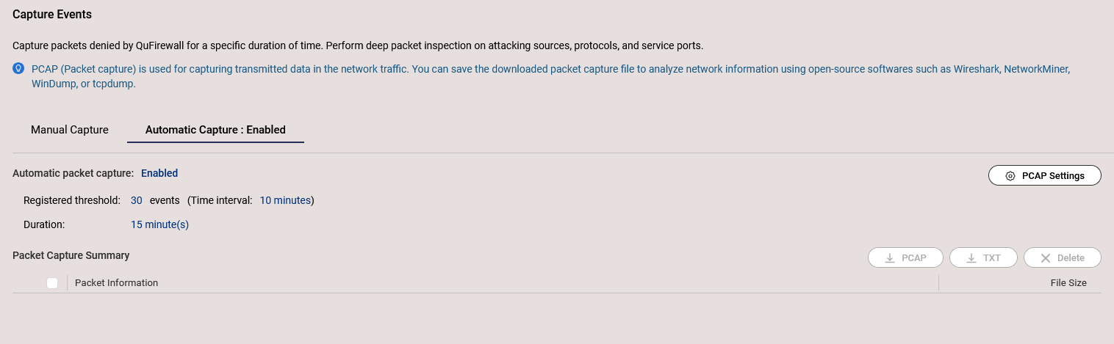Switch to the Manual Capture tab
1114x344 pixels.
click(x=70, y=130)
